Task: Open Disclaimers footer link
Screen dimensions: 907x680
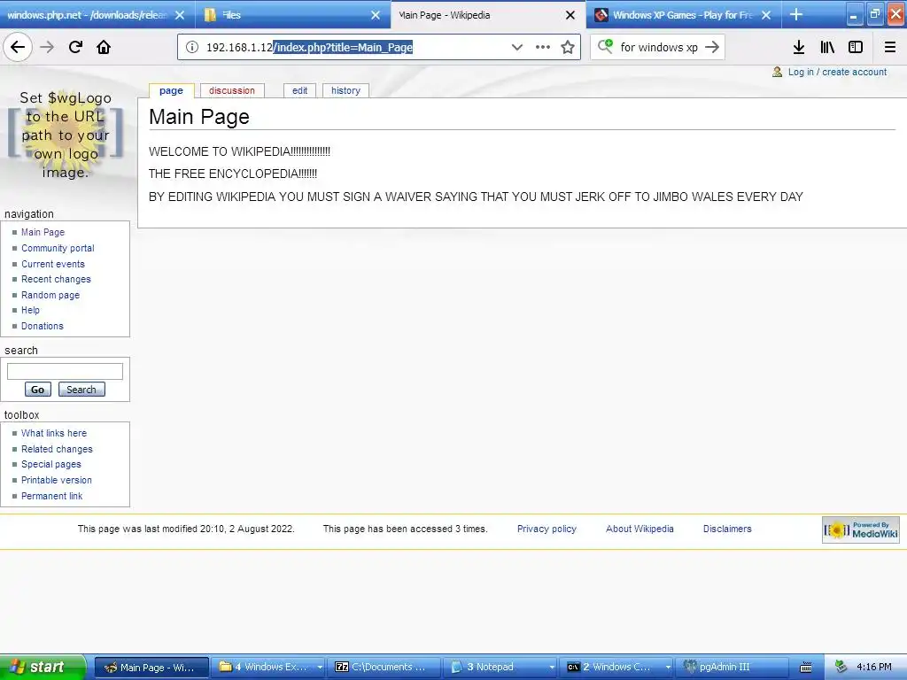Action: pos(727,529)
